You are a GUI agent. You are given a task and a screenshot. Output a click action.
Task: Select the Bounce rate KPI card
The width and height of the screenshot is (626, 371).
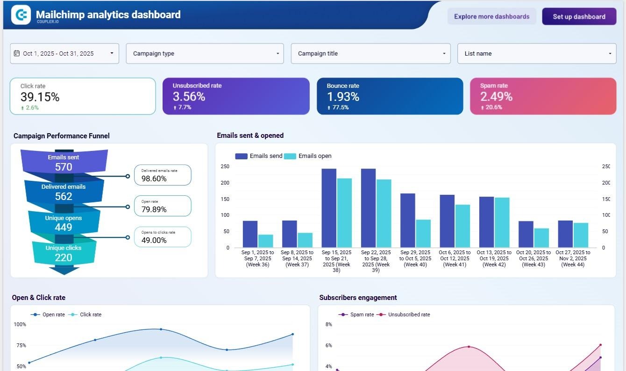(390, 96)
